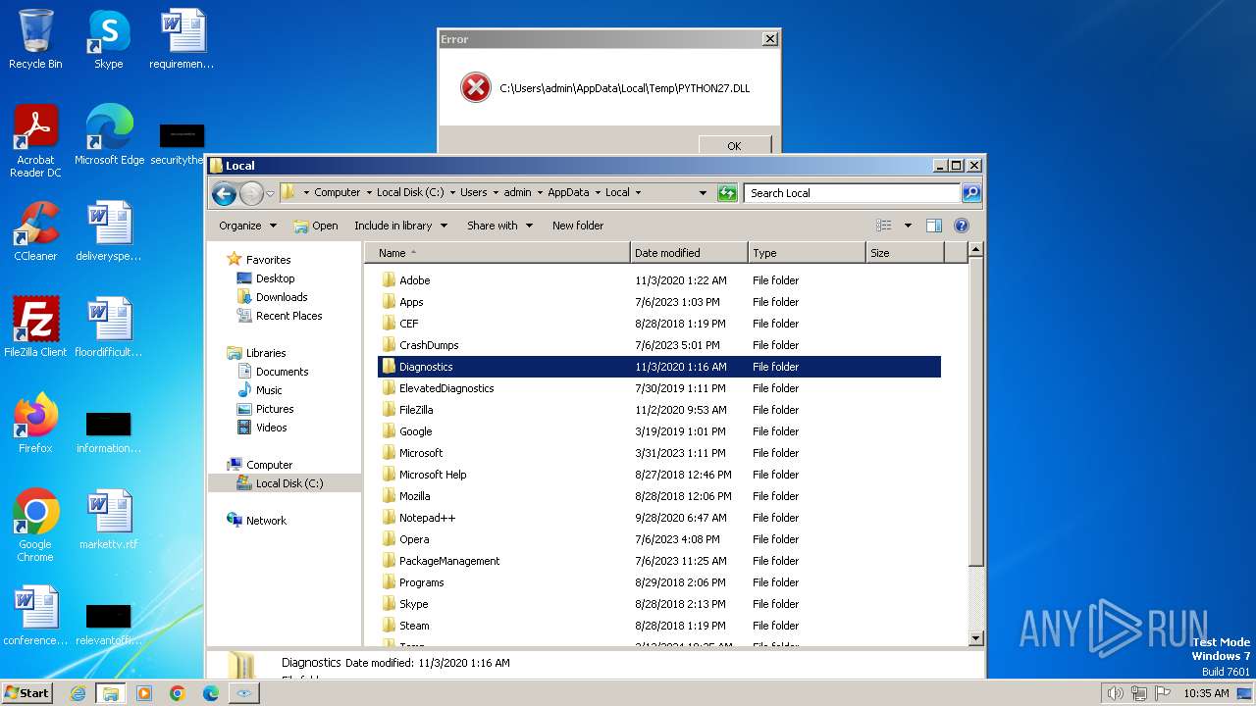Open Acrobat Reader DC desktop shortcut
This screenshot has height=706, width=1256.
click(35, 141)
